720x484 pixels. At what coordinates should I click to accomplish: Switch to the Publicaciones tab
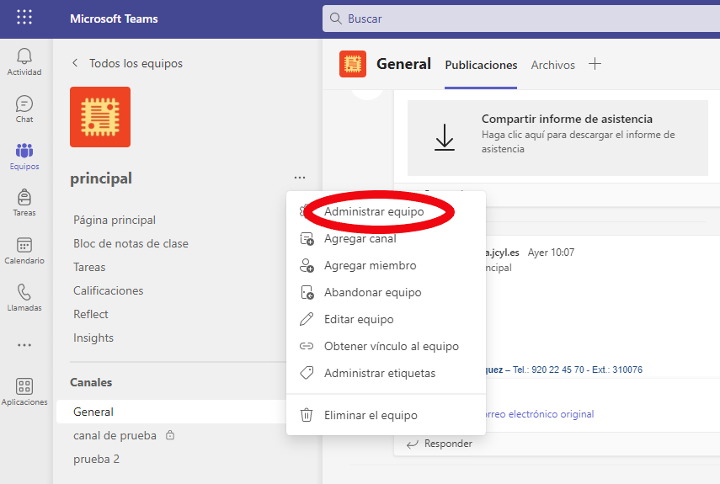pos(481,65)
